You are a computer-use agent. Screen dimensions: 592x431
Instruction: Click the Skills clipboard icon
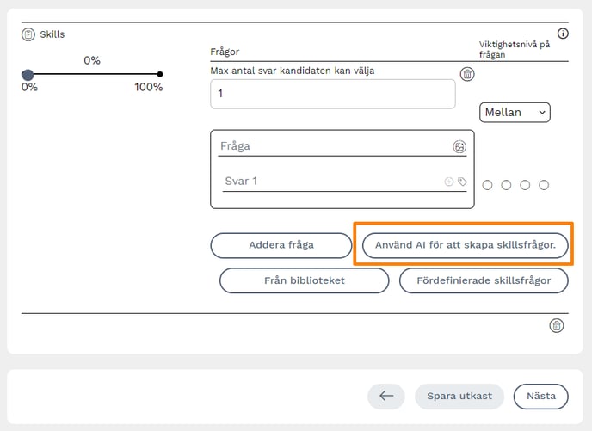pos(28,34)
